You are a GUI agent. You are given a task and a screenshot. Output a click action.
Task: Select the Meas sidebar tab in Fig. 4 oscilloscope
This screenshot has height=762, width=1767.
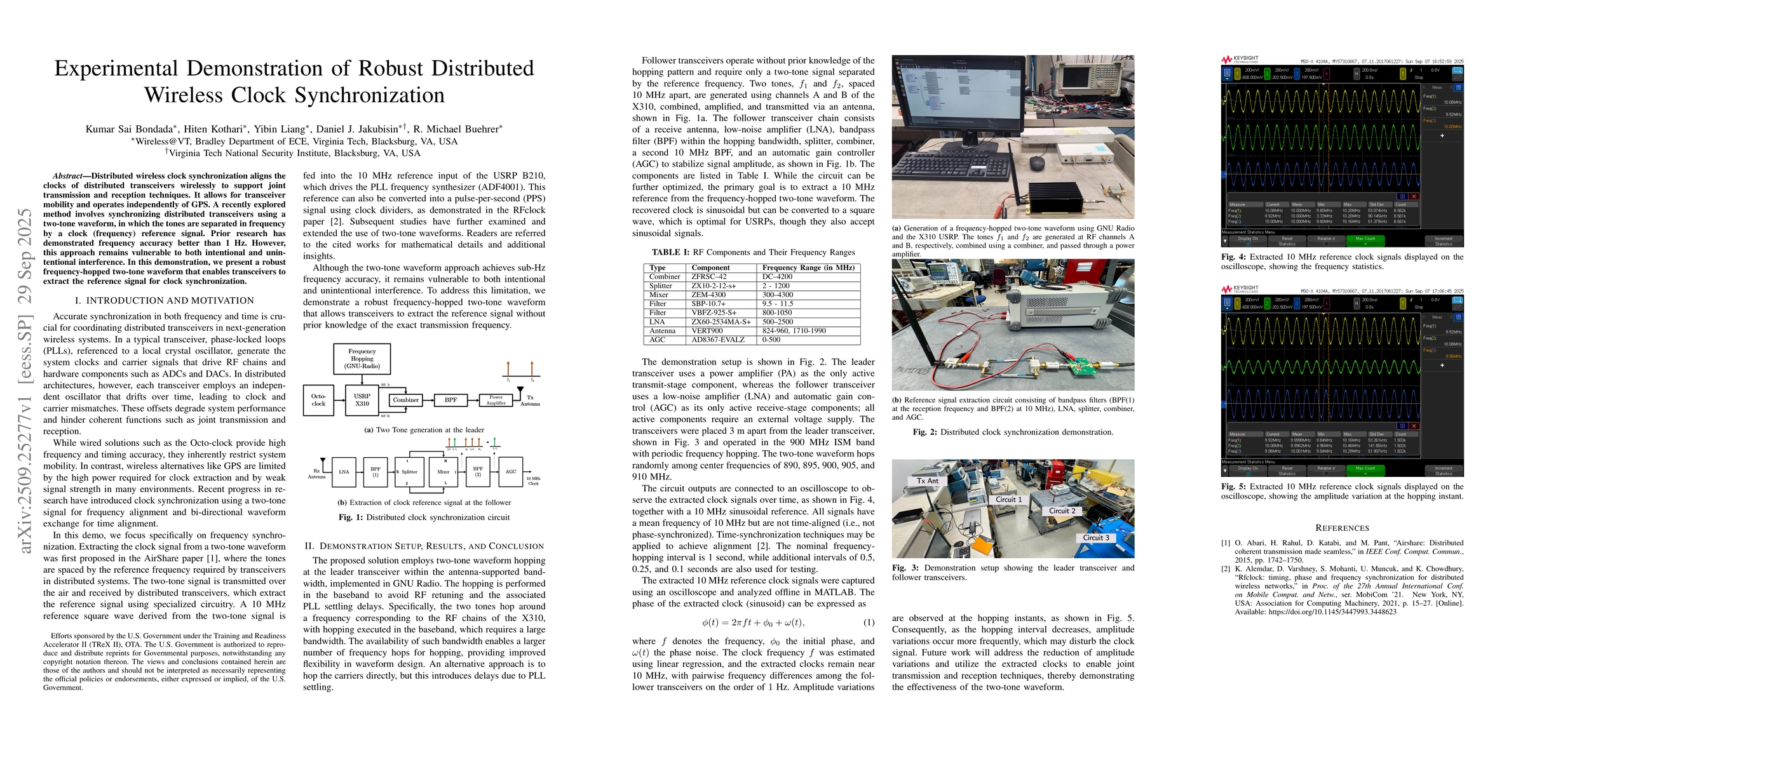coord(1438,88)
